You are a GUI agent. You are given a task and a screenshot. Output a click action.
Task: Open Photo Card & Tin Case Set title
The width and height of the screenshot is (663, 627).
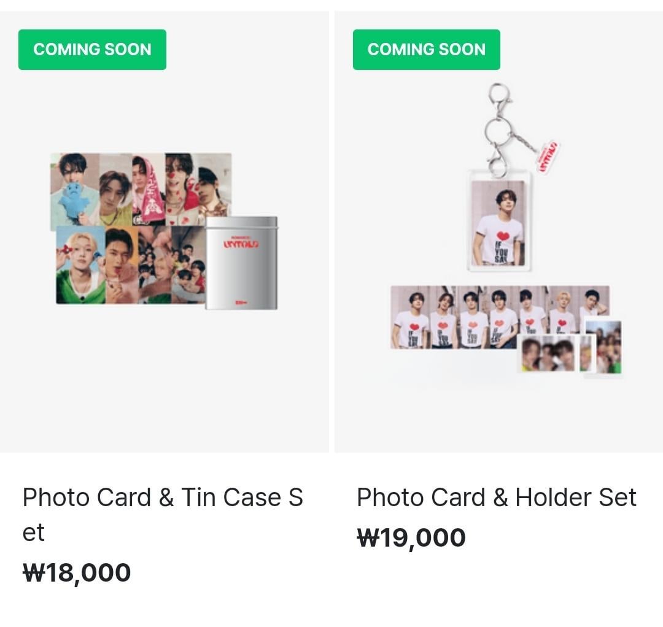[x=163, y=514]
